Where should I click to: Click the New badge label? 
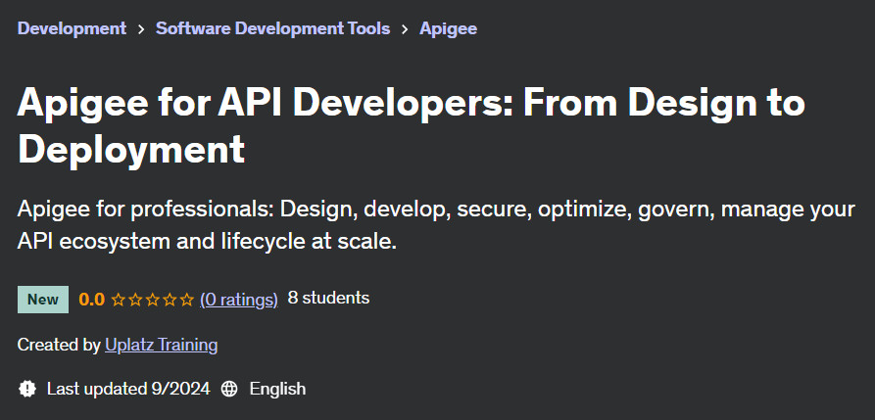43,300
